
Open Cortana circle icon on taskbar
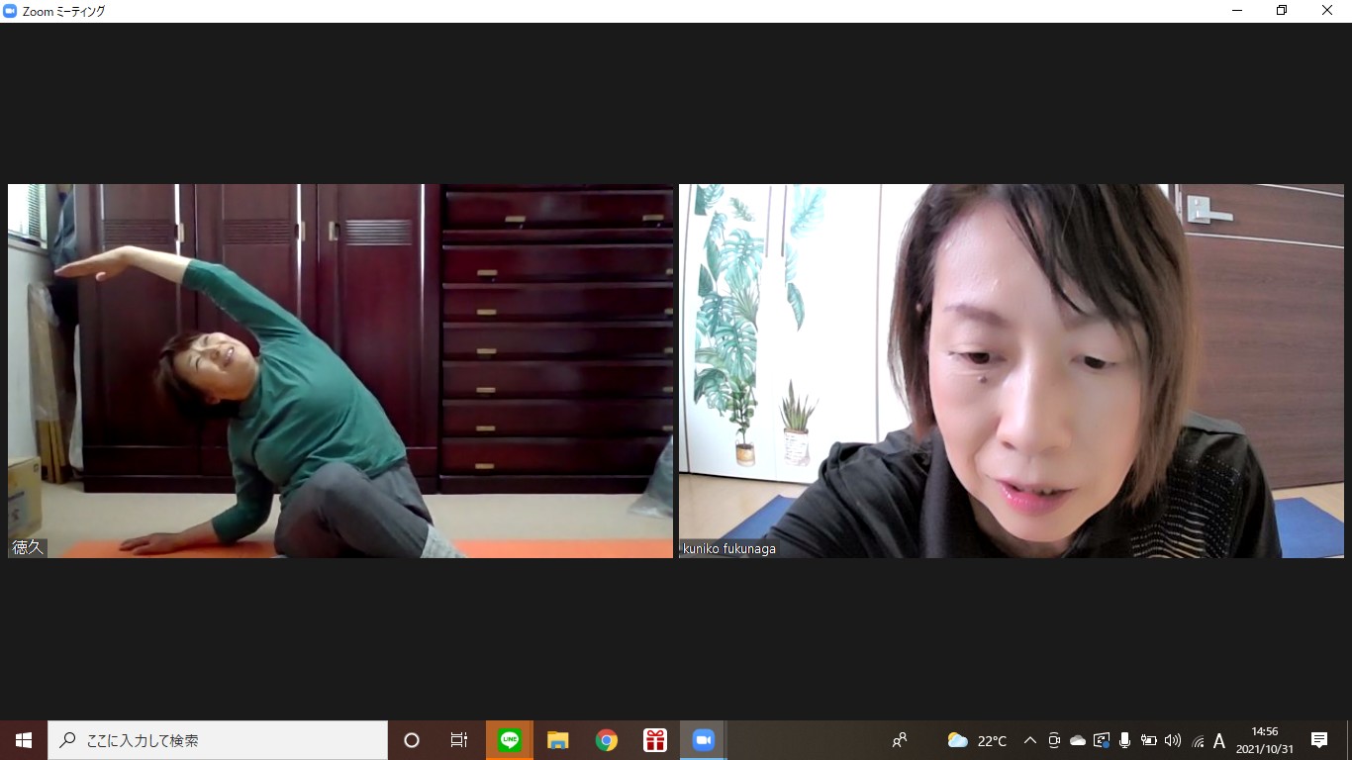[412, 740]
